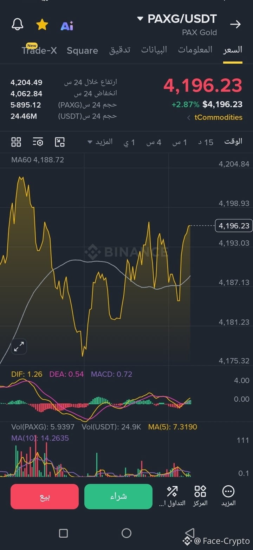Toggle the chart display mode icon
This screenshot has width=253, height=550.
tap(60, 142)
